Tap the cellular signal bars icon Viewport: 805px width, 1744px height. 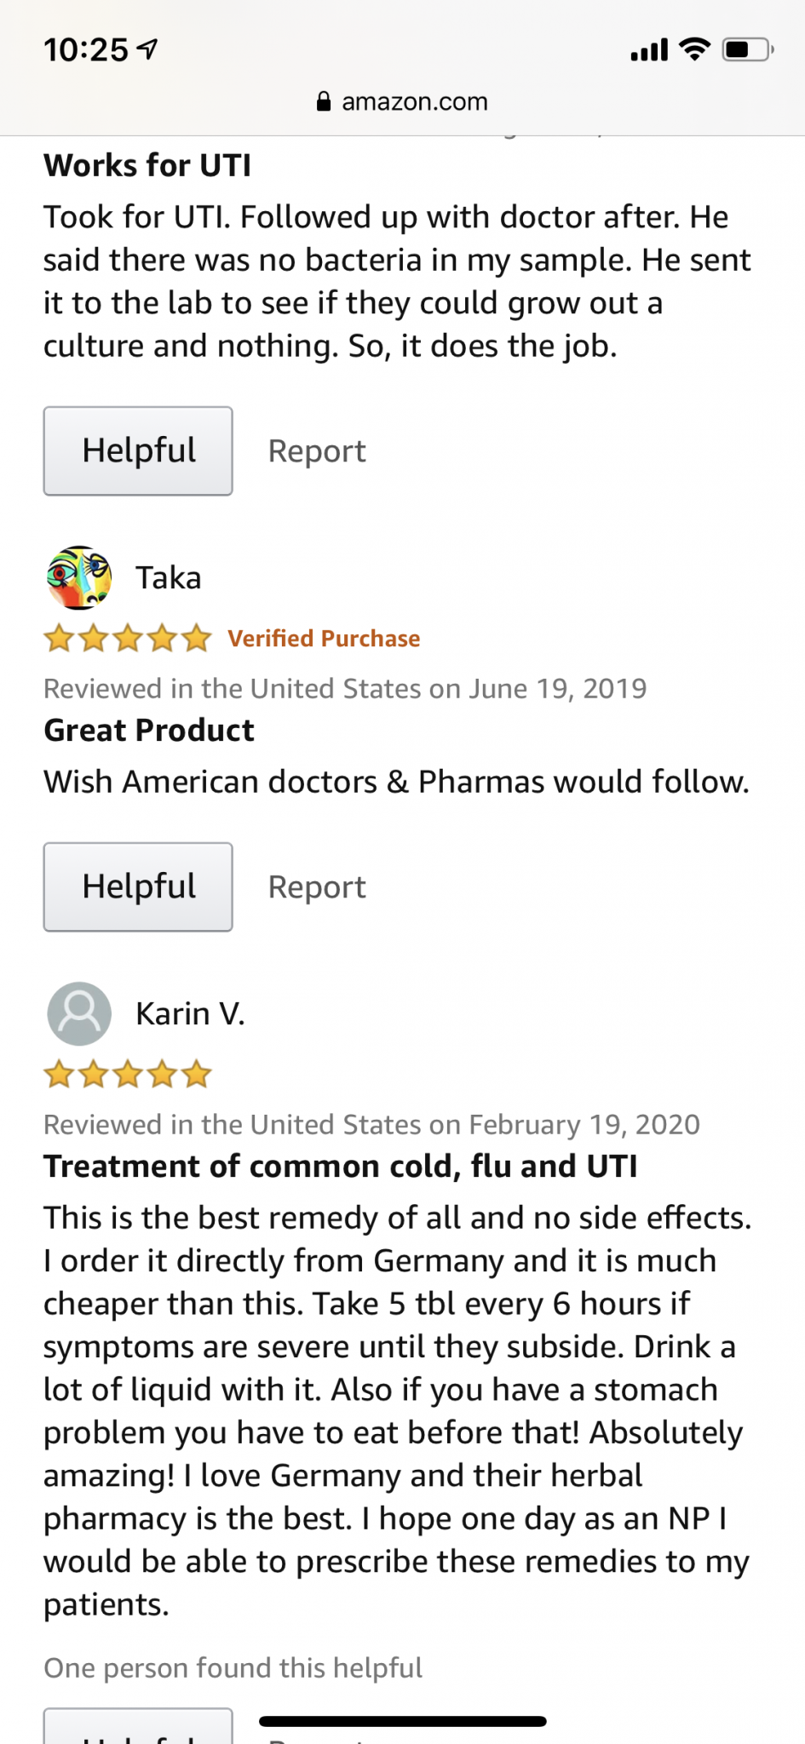point(648,50)
